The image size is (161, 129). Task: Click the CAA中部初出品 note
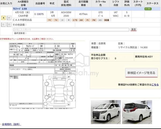[x=22, y=20]
